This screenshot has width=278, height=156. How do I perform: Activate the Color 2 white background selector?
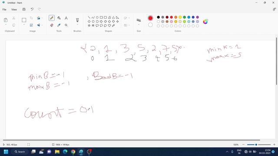150,25
